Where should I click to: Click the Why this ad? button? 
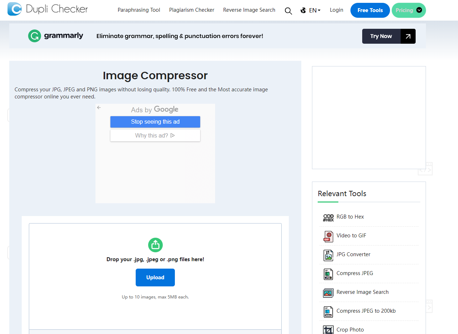pos(155,135)
